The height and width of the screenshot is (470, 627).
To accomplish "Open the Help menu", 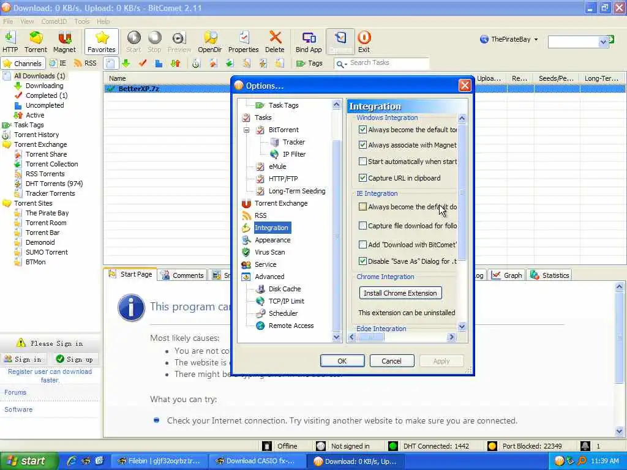I will pos(103,21).
